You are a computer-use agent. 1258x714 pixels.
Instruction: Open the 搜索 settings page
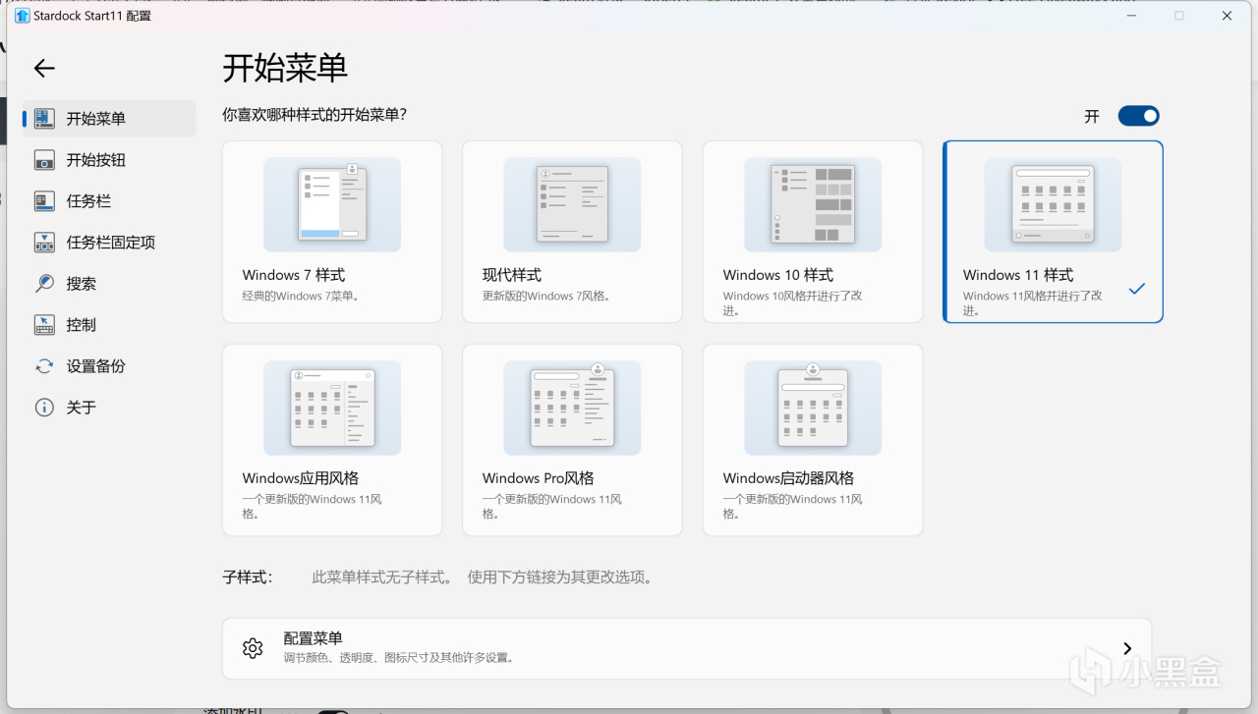point(109,284)
